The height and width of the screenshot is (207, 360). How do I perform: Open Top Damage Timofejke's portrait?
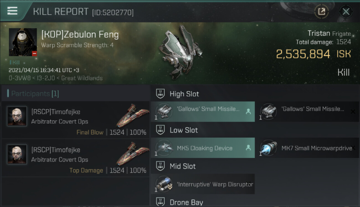tap(17, 155)
